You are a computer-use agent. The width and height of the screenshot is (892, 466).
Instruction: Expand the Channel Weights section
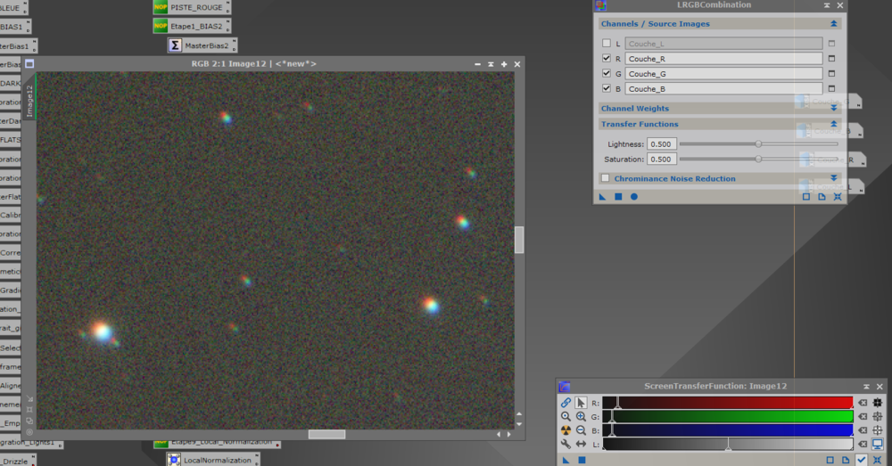click(x=833, y=108)
